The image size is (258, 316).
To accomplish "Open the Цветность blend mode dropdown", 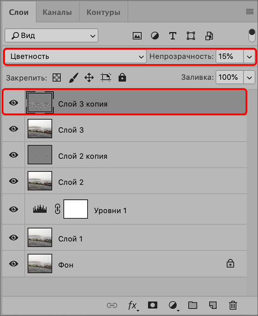I will (x=75, y=56).
